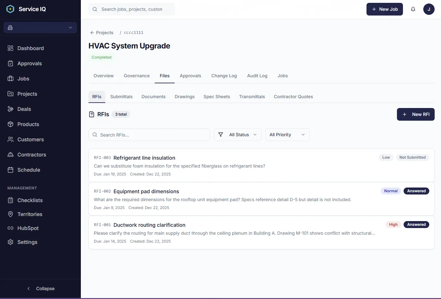The width and height of the screenshot is (441, 299).
Task: Click the Projects folder icon
Action: pyautogui.click(x=10, y=94)
